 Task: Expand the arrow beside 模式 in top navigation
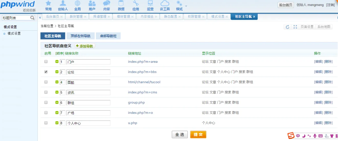186,6
